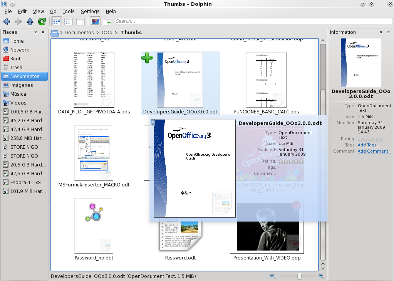Screen dimensions: 394x281
Task: Open Videos in the Places panel
Action: coord(24,103)
